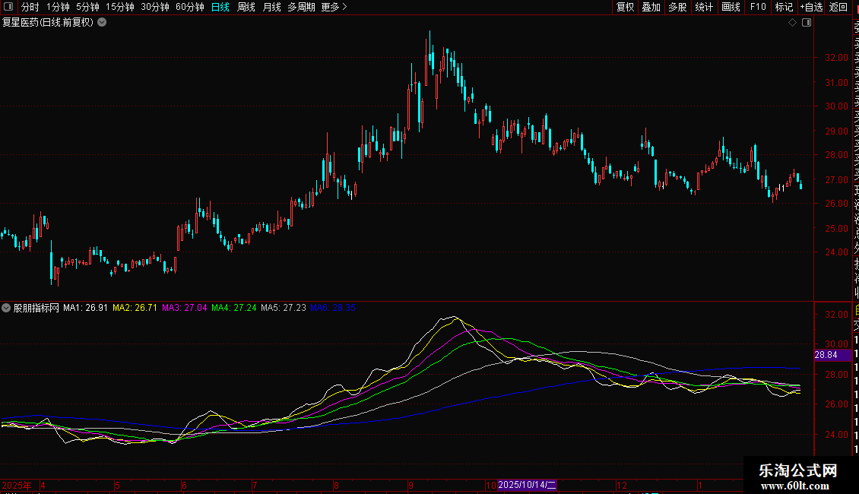859x494 pixels.
Task: Click the blue MA6: 28.35 label
Action: [x=333, y=308]
